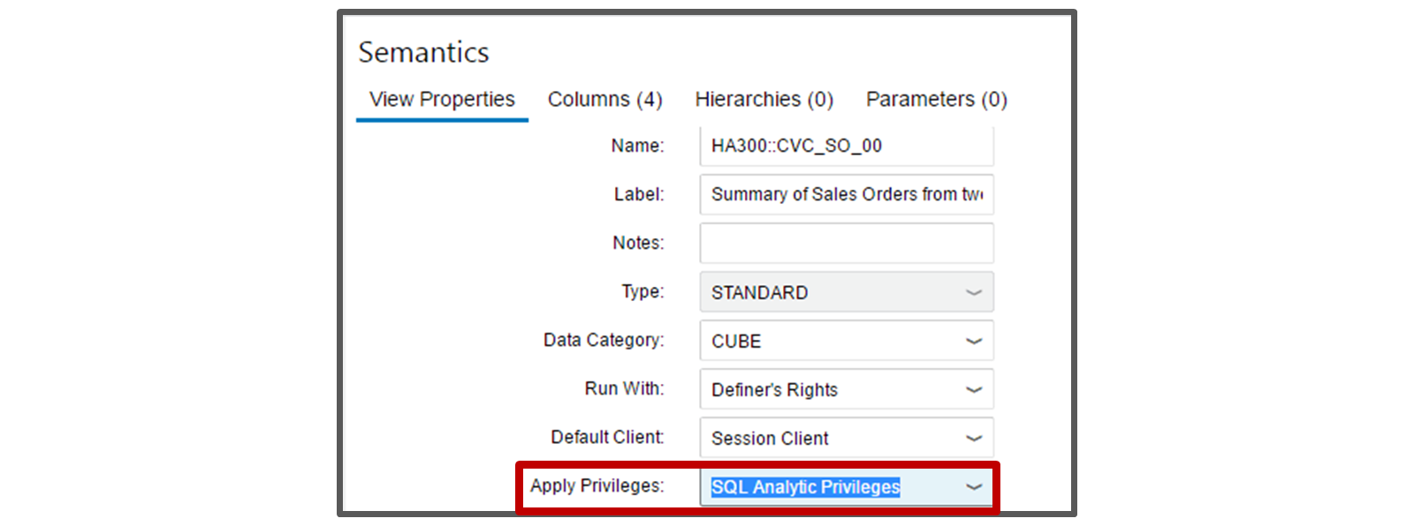
Task: Click the Data Category label
Action: click(603, 340)
